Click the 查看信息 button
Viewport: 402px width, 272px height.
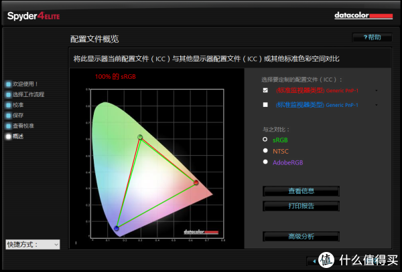click(301, 191)
